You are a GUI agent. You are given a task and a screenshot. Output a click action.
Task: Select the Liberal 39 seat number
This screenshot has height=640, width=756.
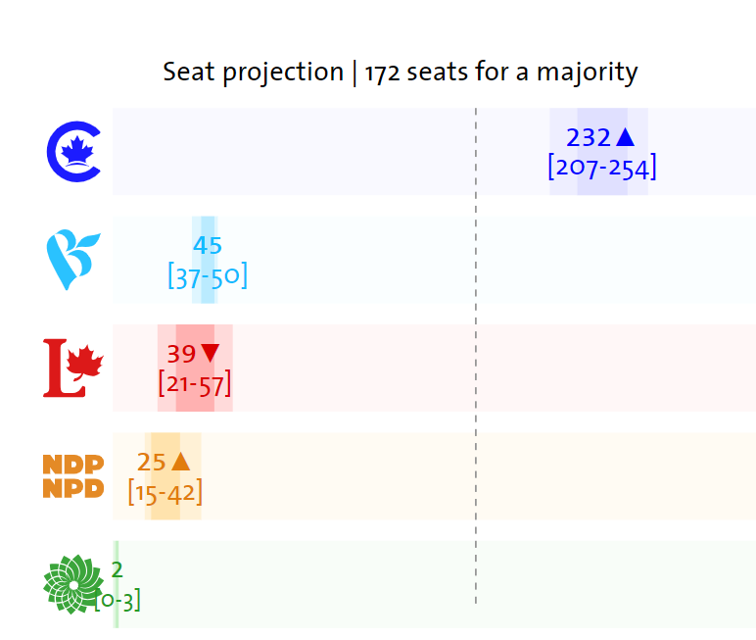[181, 354]
